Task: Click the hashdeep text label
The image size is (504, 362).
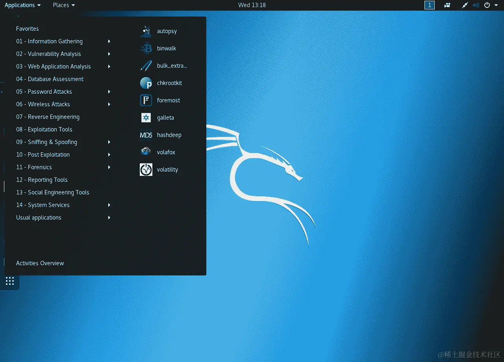Action: pyautogui.click(x=169, y=135)
